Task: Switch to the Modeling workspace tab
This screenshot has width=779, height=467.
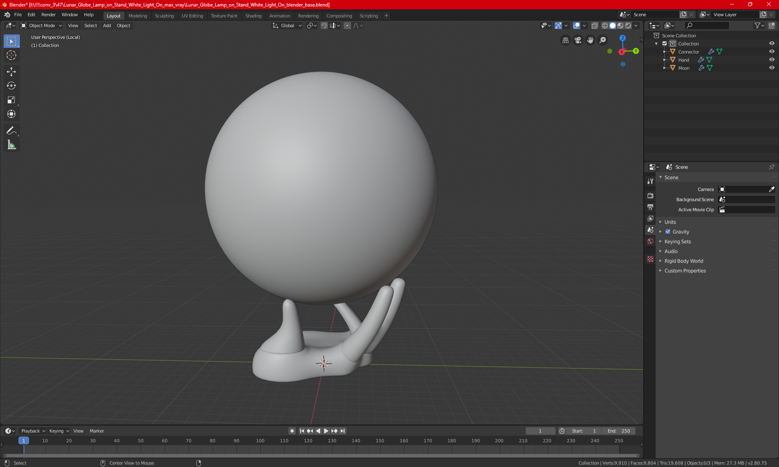Action: point(138,16)
